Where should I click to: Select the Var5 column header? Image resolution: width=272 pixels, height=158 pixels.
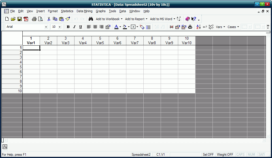pyautogui.click(x=100, y=41)
